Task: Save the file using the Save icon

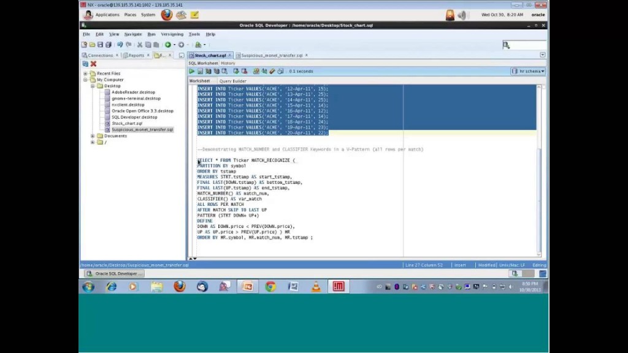Action: pos(100,44)
